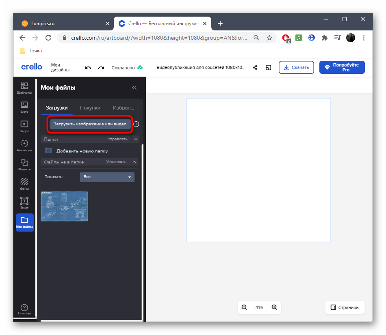Open the Фоны backgrounds panel

(x=24, y=184)
